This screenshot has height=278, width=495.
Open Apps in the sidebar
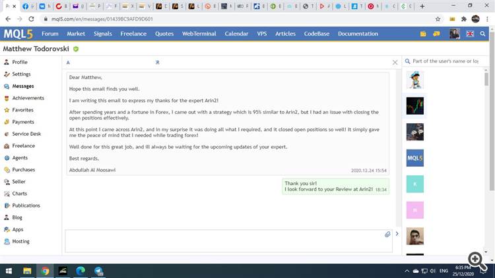tap(14, 229)
